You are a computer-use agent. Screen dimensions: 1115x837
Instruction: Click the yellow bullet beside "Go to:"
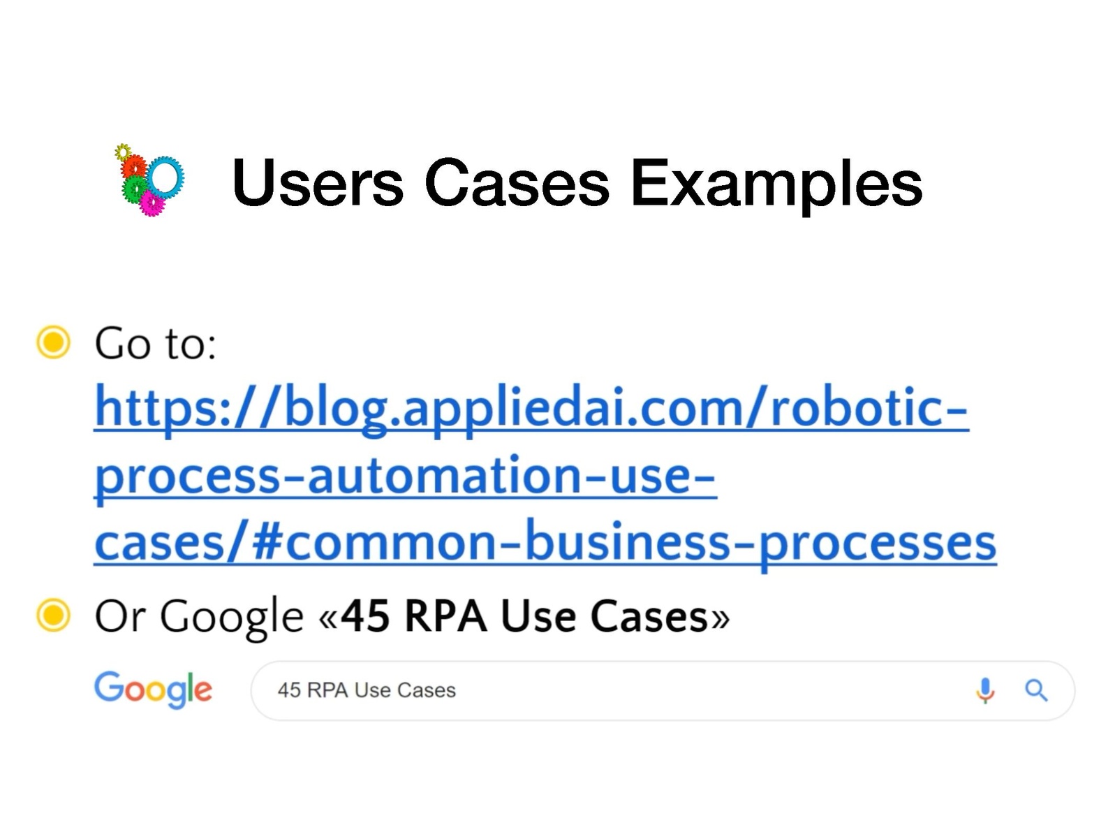click(x=53, y=342)
